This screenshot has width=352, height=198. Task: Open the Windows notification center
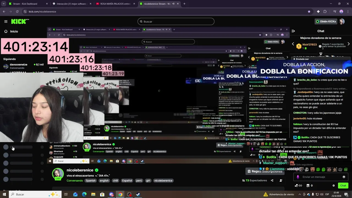point(347,194)
